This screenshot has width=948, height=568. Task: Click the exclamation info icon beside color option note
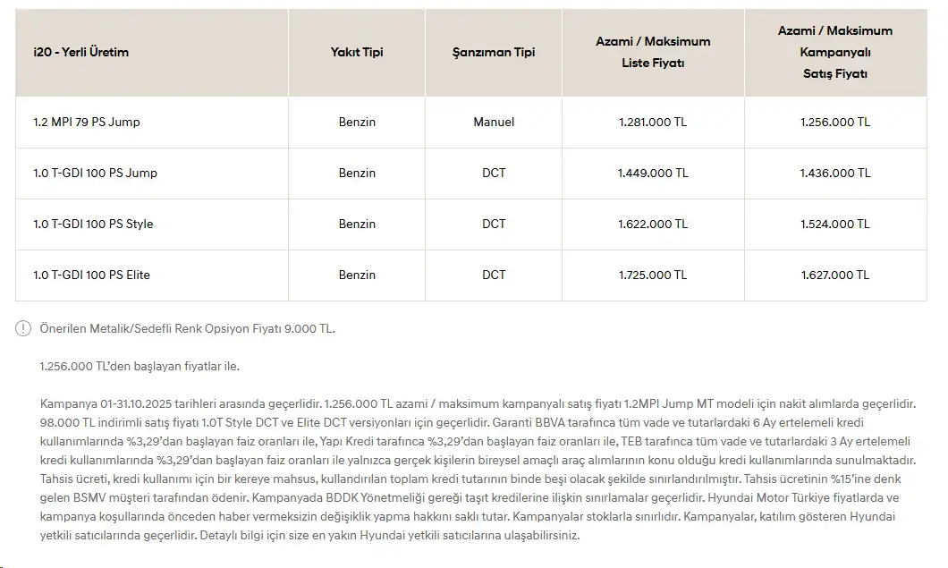tap(23, 328)
